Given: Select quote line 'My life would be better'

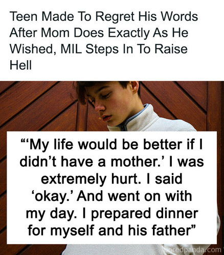Looking at the screenshot, I should (x=111, y=144).
